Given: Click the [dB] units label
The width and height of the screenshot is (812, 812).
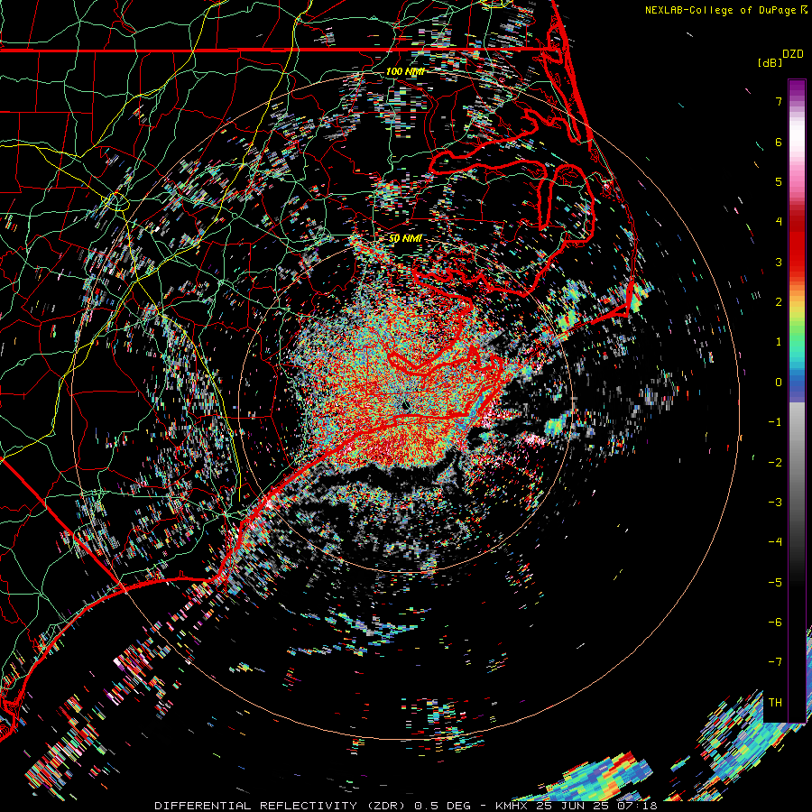Looking at the screenshot, I should click(770, 62).
